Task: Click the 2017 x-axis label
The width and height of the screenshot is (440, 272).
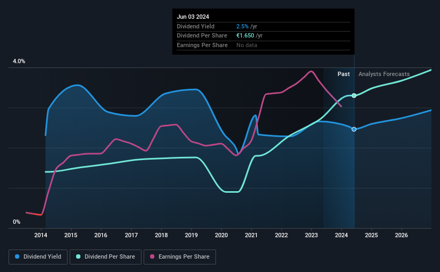Action: coord(131,235)
